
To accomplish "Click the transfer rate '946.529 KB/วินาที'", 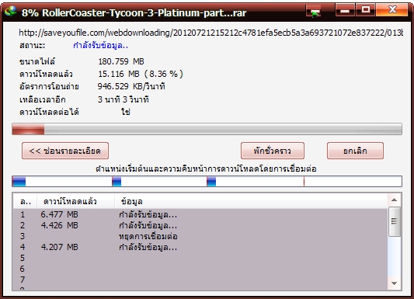I will (x=131, y=86).
